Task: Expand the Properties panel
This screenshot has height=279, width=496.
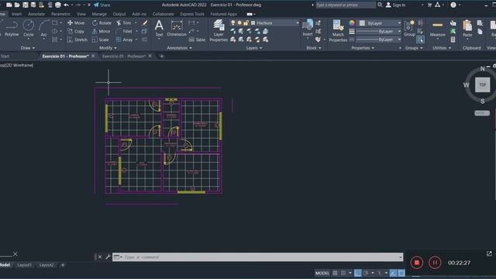Action: coord(363,48)
